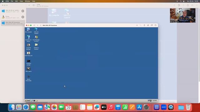Click Spotlight search icon in menu bar
This screenshot has height=112, width=200.
coord(181,1)
